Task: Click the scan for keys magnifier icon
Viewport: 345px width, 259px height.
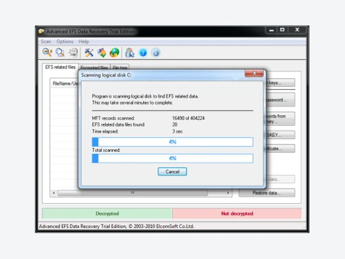Action: click(x=48, y=52)
